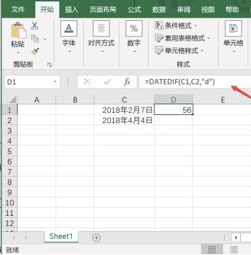The width and height of the screenshot is (251, 255).
Task: Expand the 单元格 group chevron
Action: (234, 51)
